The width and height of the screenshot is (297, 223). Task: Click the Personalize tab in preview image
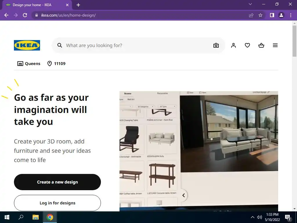(x=162, y=93)
